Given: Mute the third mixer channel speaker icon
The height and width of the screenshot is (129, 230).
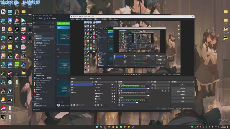Looking at the screenshot, I should [119, 102].
